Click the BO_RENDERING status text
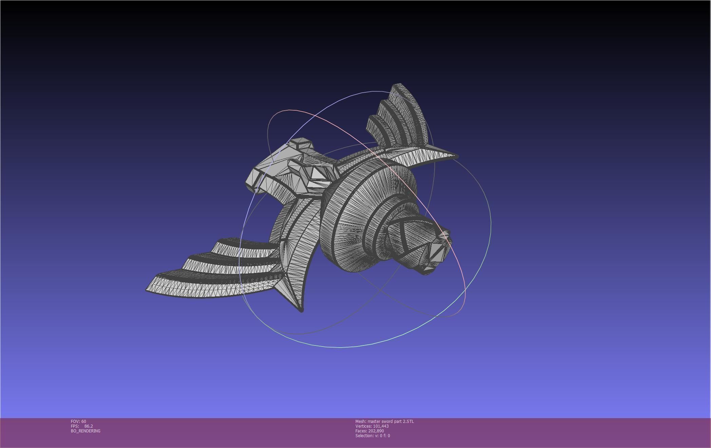Screen dimensions: 711x448 [85, 431]
